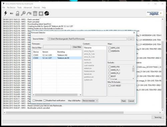Click the Device column header
The width and height of the screenshot is (167, 127).
pos(36,52)
